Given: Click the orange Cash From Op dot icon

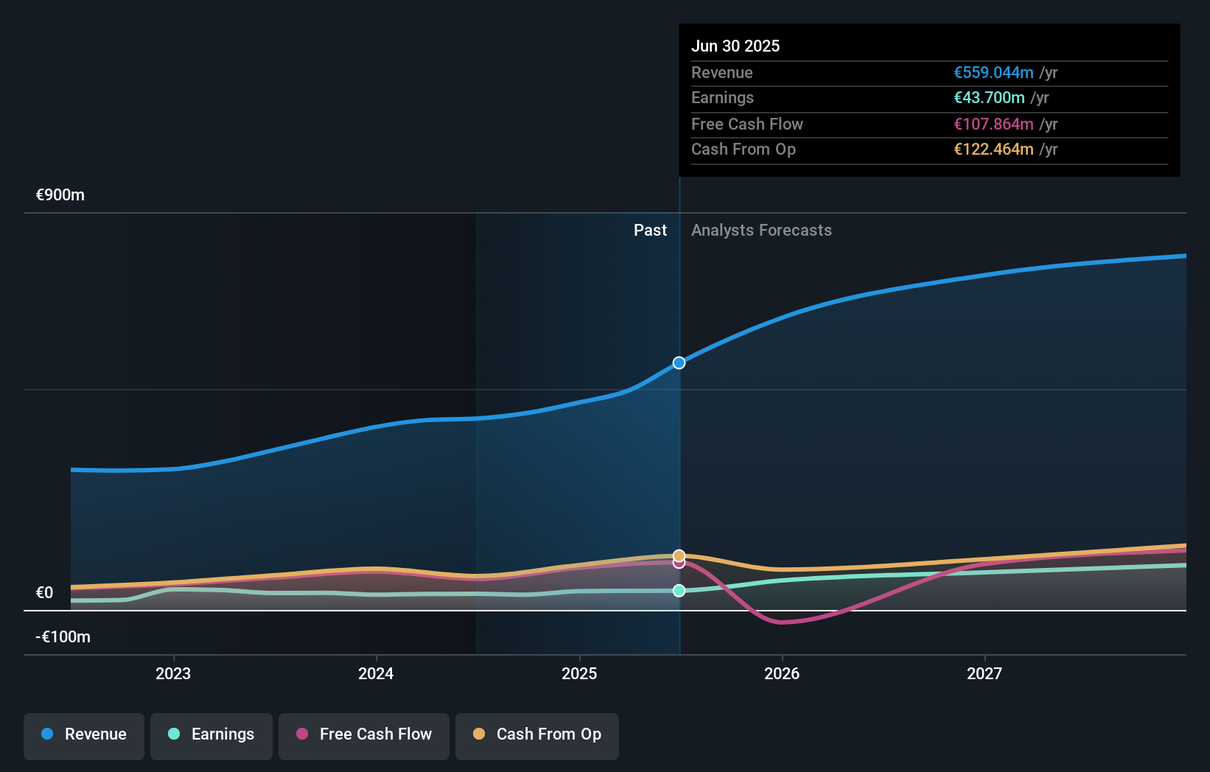Looking at the screenshot, I should click(479, 734).
